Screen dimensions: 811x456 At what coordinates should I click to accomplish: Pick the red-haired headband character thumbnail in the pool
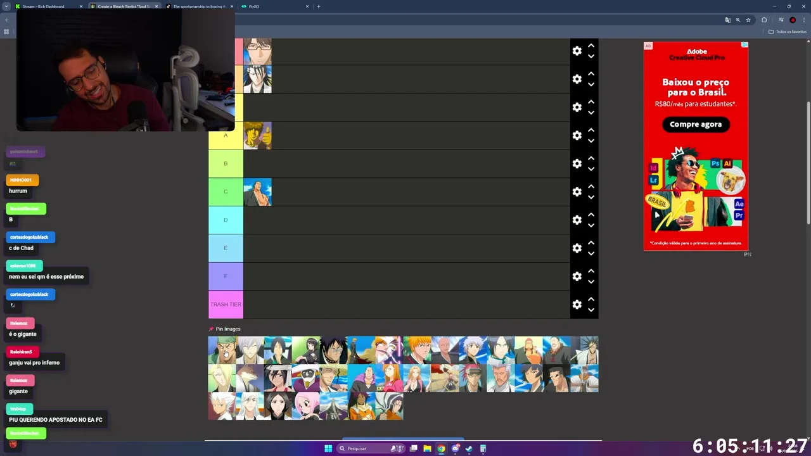click(x=473, y=378)
